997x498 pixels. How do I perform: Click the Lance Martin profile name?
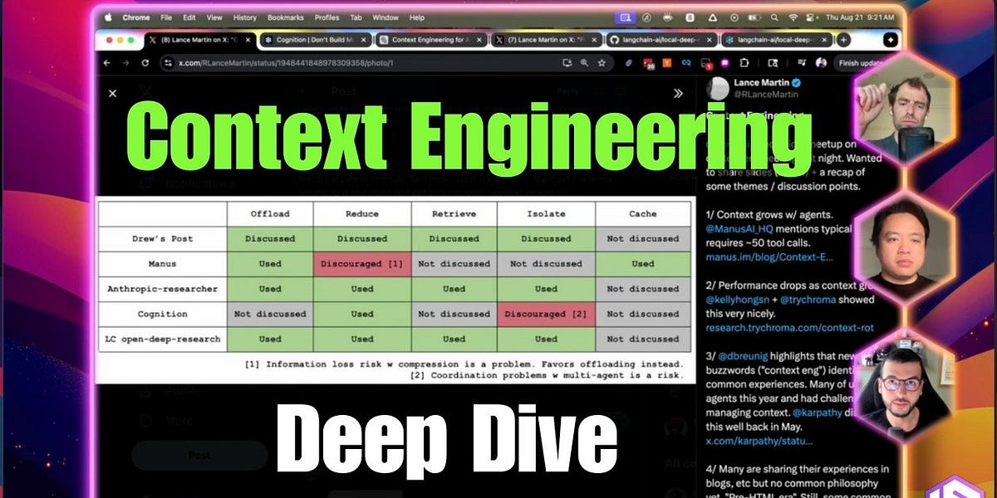click(x=763, y=82)
